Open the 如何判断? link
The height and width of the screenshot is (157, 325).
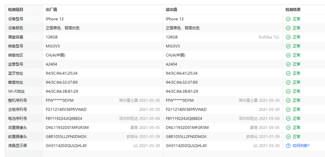[301, 146]
